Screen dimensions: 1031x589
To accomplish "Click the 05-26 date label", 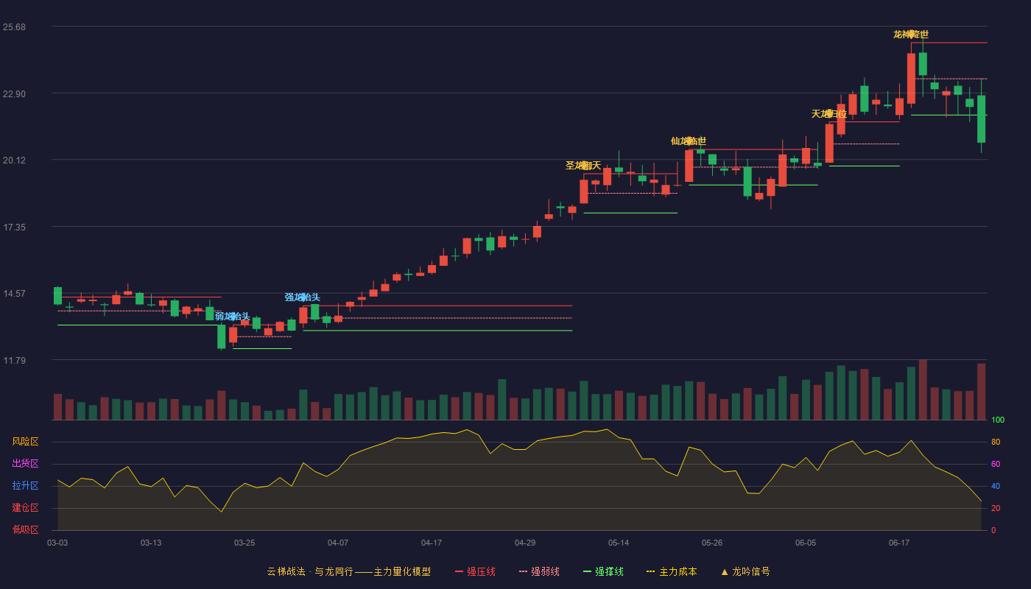I will 712,543.
